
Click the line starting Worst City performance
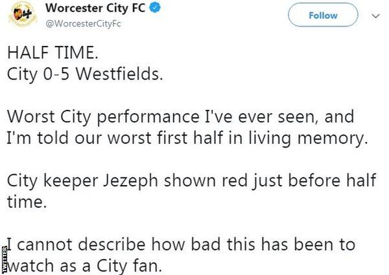[x=180, y=116]
